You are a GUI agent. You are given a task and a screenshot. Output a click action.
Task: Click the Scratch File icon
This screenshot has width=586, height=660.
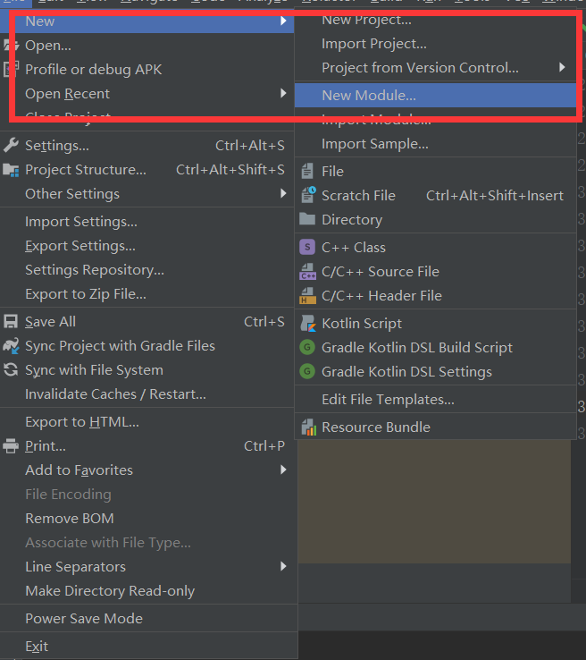[307, 196]
